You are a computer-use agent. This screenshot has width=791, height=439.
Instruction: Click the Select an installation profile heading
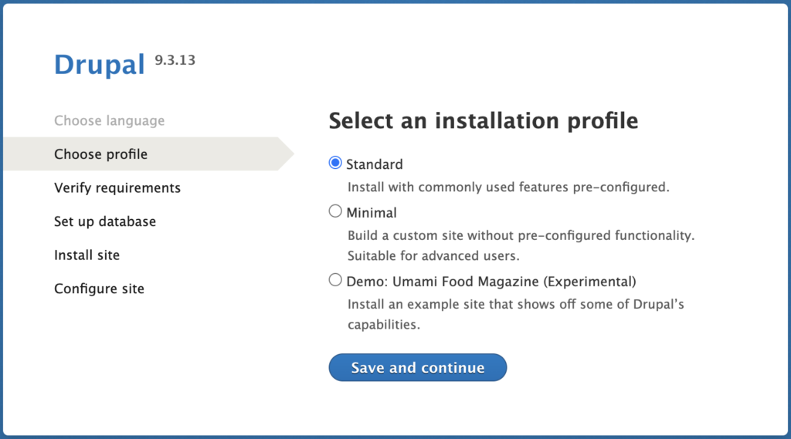[484, 121]
